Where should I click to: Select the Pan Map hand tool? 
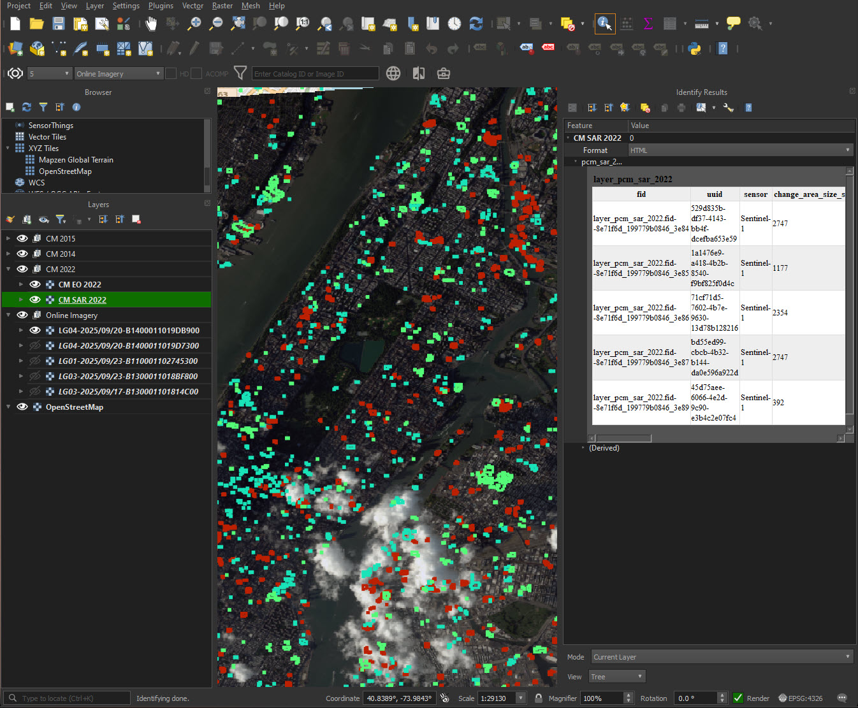tap(150, 24)
